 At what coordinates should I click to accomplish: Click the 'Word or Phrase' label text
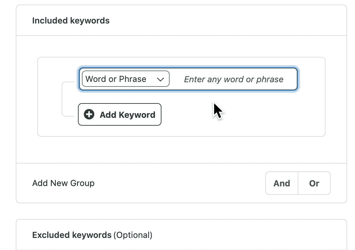(x=116, y=79)
